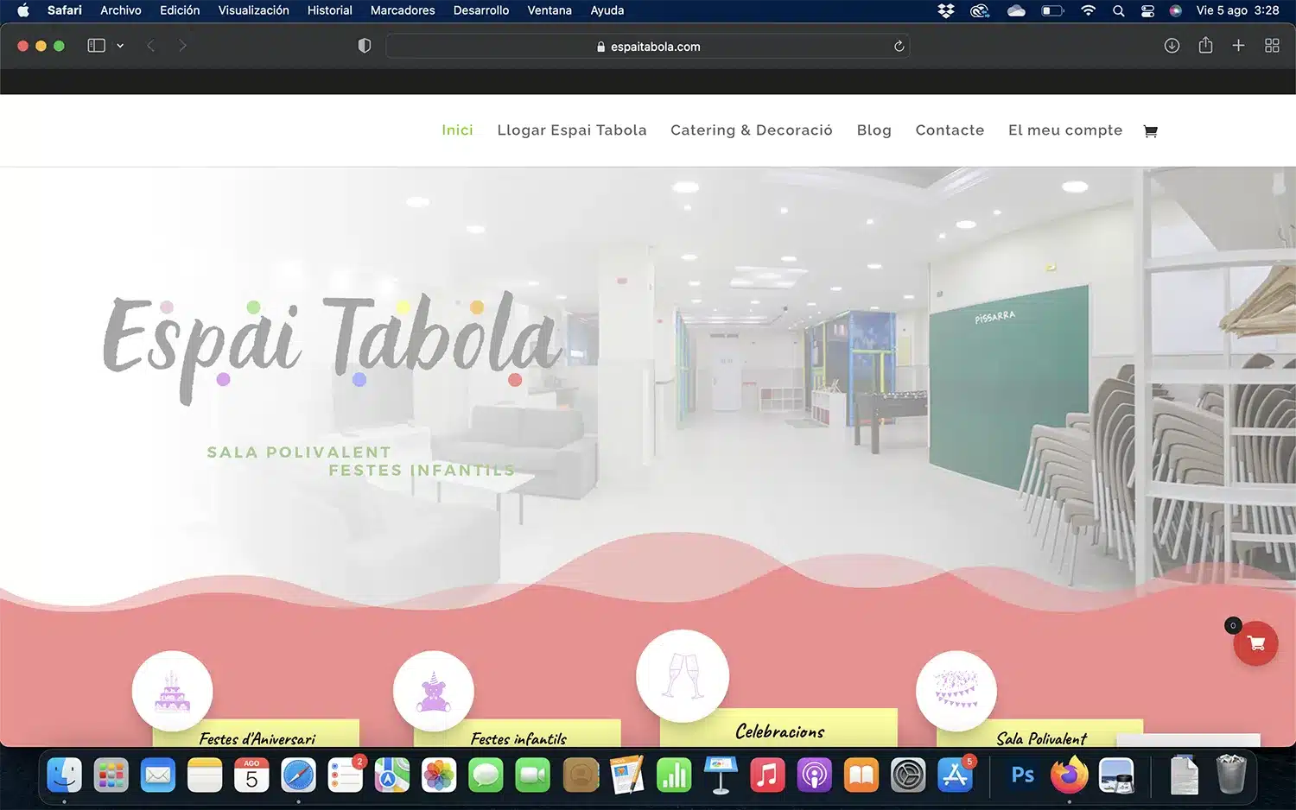Image resolution: width=1296 pixels, height=810 pixels.
Task: Go to Llogar Espai Tabola page
Action: (x=571, y=130)
